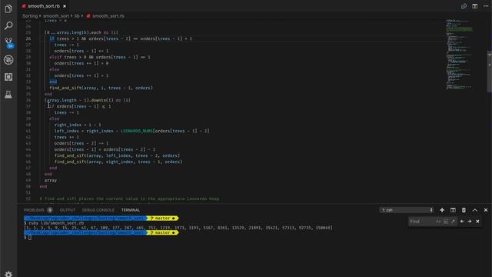Open the editor More Actions menu
The height and width of the screenshot is (277, 492).
(486, 6)
